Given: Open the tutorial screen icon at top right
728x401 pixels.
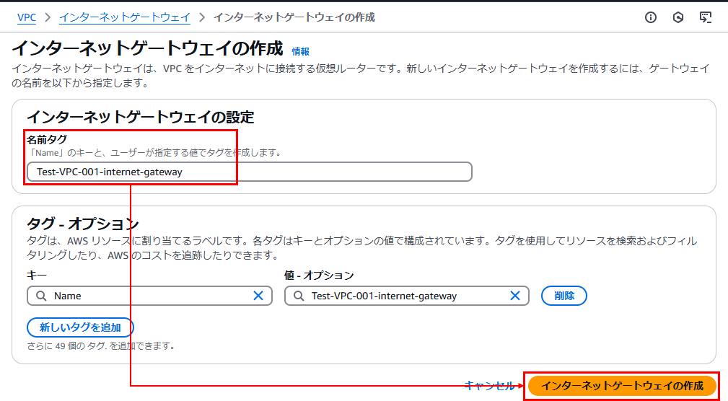Looking at the screenshot, I should [705, 17].
